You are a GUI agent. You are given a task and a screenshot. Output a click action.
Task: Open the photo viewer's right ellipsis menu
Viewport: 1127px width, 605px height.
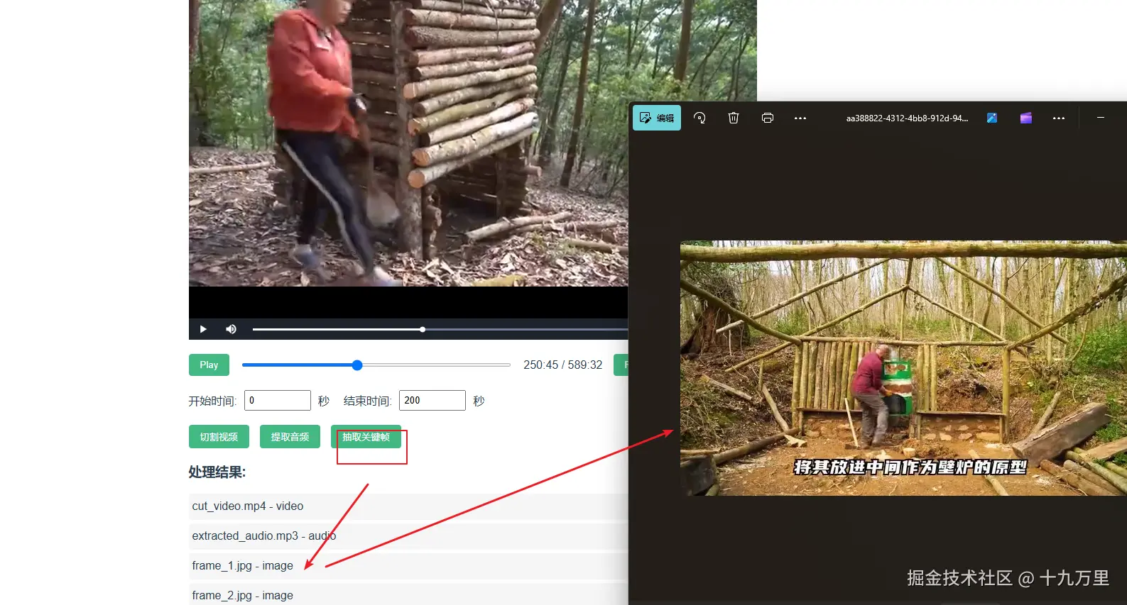click(1059, 118)
